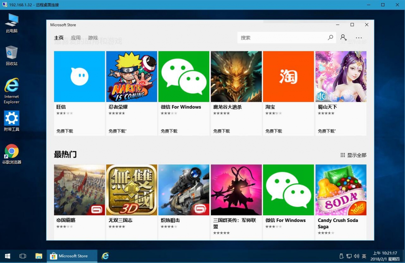405x263 pixels.
Task: Click Microsoft Store taskbar button
Action: click(72, 256)
